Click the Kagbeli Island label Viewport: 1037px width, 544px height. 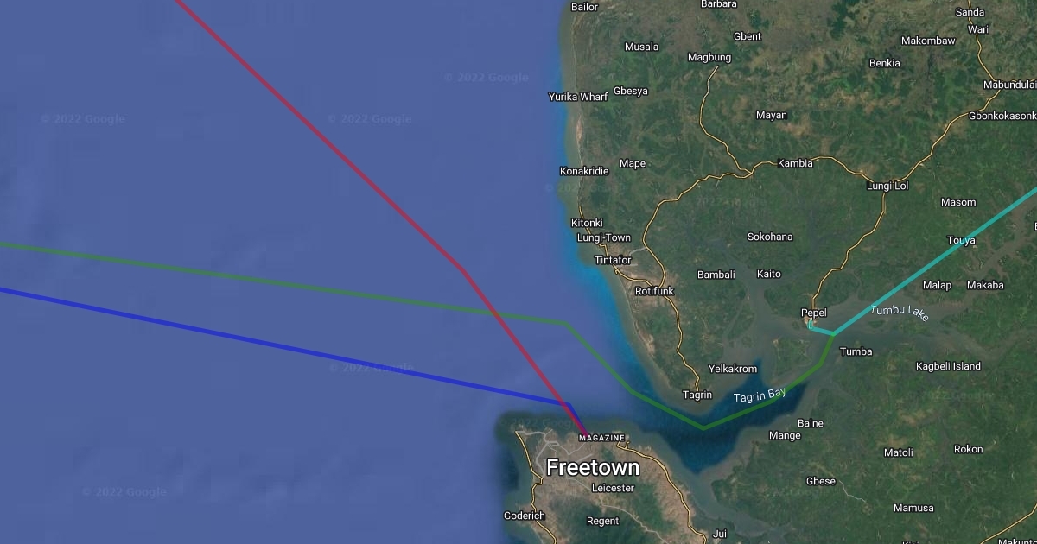coord(948,366)
